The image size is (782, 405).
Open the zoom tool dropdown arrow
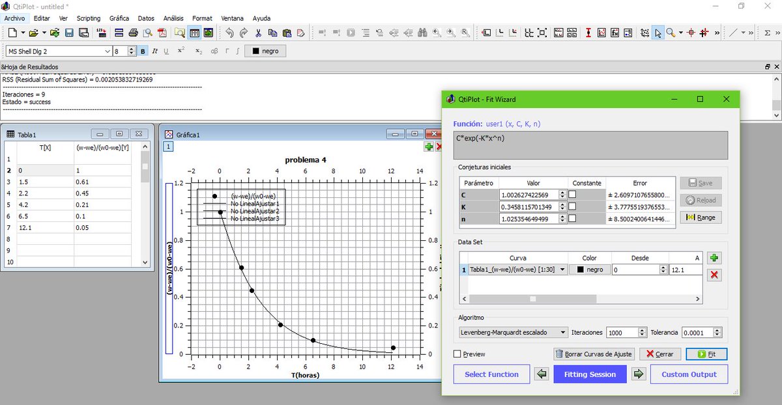pyautogui.click(x=680, y=33)
